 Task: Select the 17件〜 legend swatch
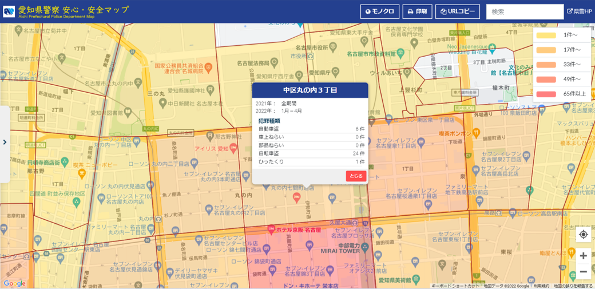[546, 50]
